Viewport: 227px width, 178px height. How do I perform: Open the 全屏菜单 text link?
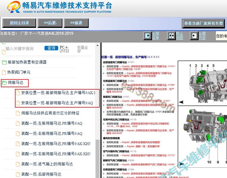156,36
